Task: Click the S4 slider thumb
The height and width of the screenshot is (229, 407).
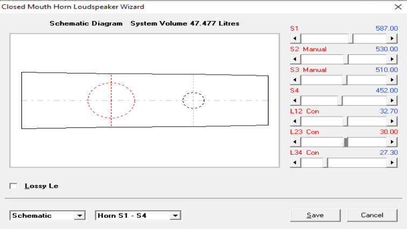Action: pos(340,101)
